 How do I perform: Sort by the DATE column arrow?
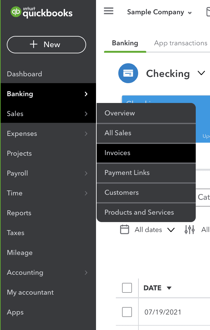[x=169, y=288]
